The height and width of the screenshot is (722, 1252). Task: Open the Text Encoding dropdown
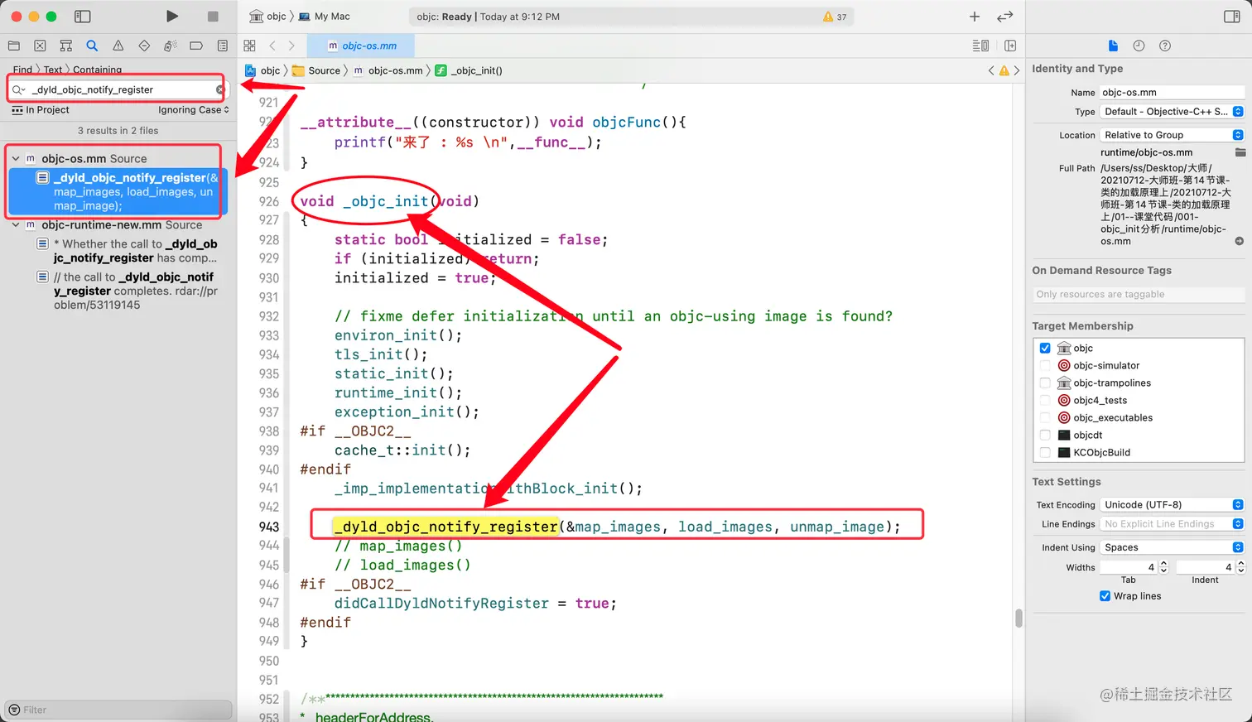[1172, 504]
